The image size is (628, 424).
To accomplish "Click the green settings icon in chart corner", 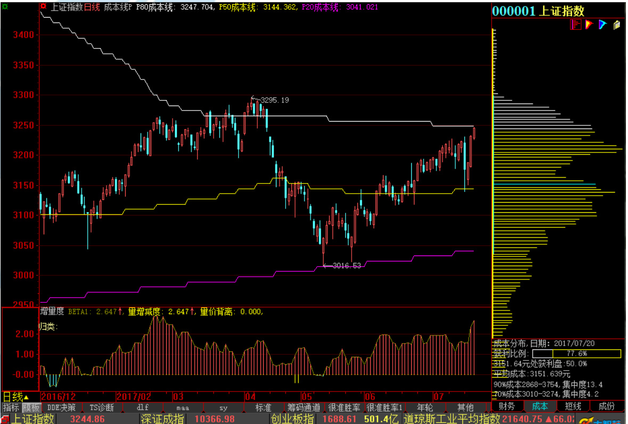I will pos(5,7).
